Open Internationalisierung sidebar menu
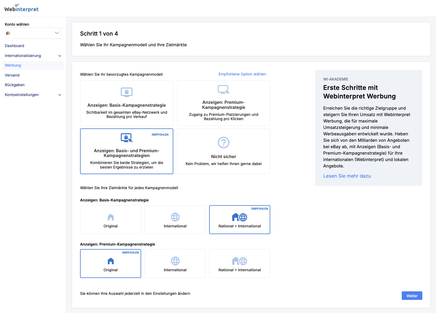 (x=33, y=56)
